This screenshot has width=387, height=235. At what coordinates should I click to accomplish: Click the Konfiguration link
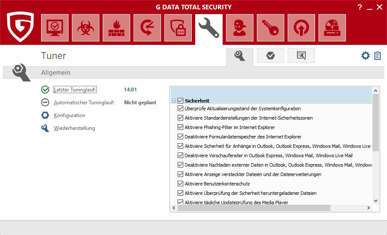[x=69, y=115]
